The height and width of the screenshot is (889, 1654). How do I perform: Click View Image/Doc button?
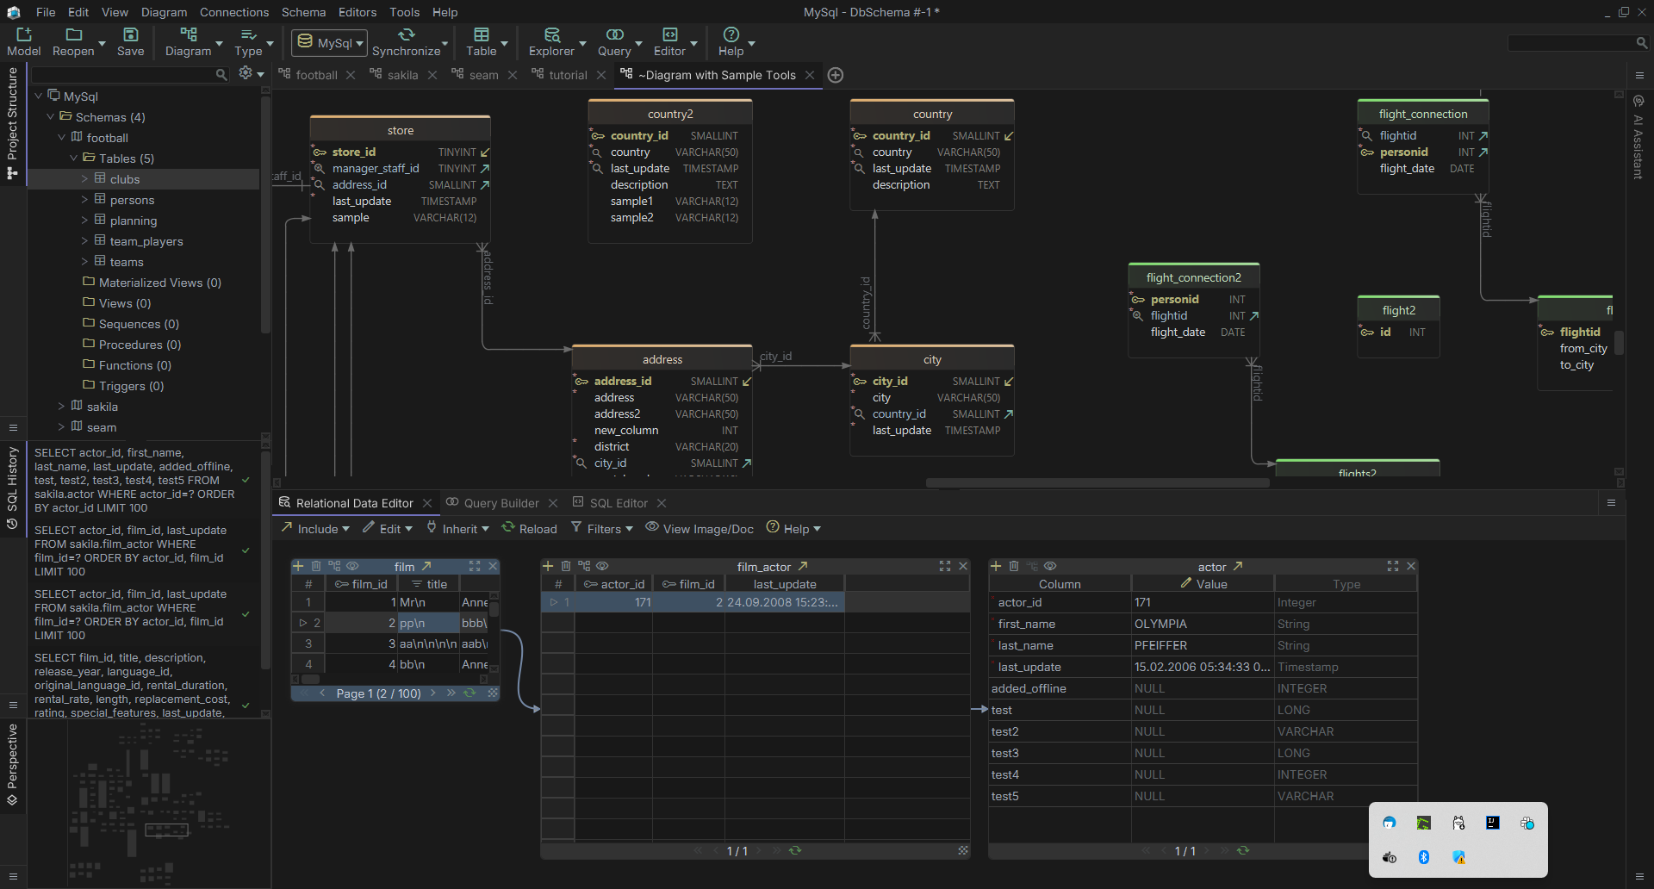pos(699,529)
